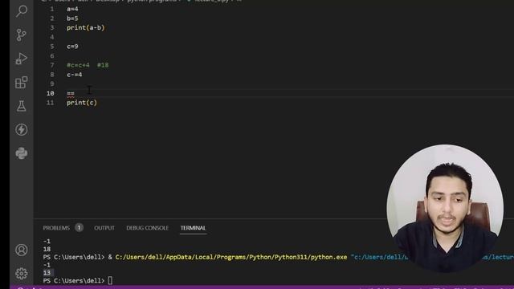Image resolution: width=514 pixels, height=289 pixels.
Task: Click the Problems count badge
Action: [79, 228]
